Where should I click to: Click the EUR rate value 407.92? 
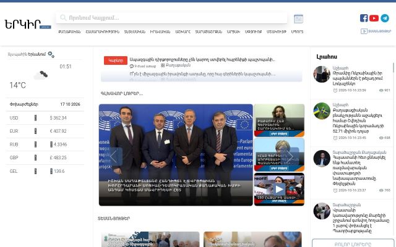click(58, 131)
